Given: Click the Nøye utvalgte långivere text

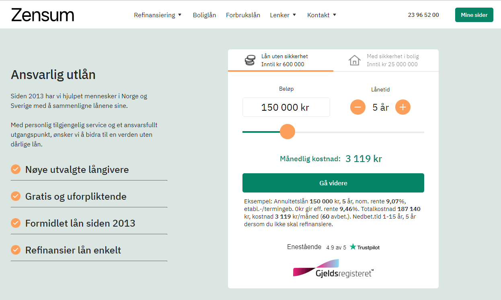Looking at the screenshot, I should coord(77,169).
